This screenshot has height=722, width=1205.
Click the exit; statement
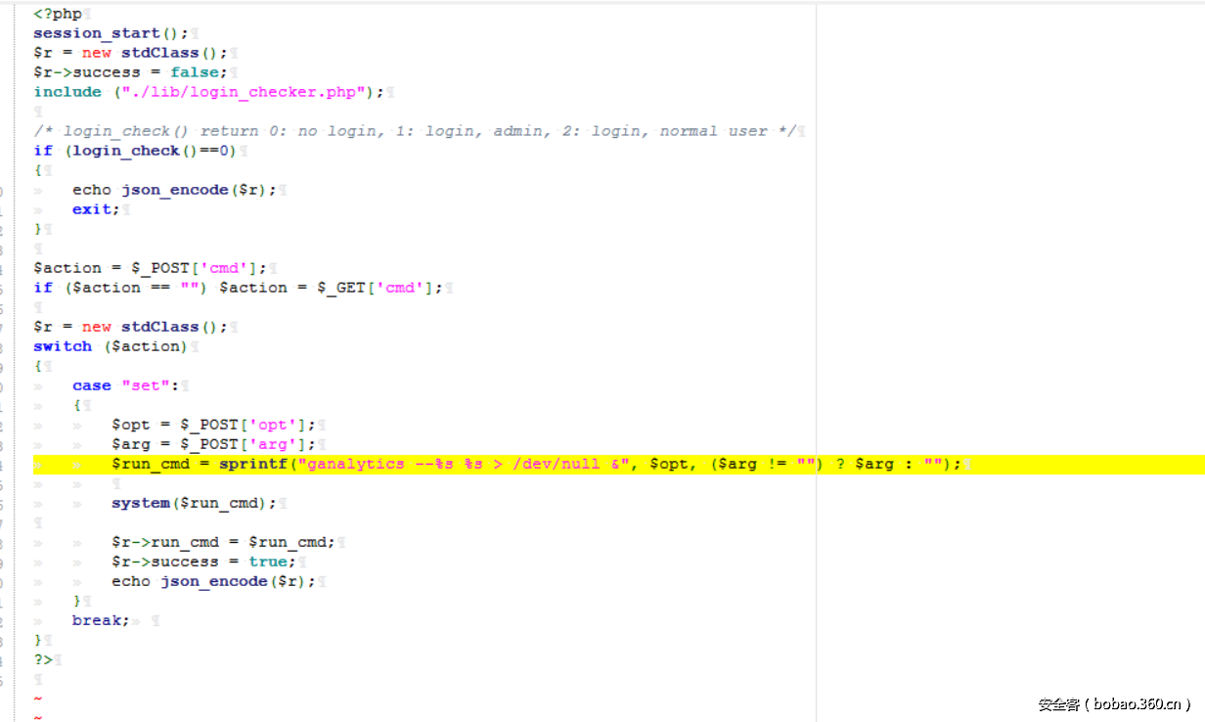pos(92,208)
